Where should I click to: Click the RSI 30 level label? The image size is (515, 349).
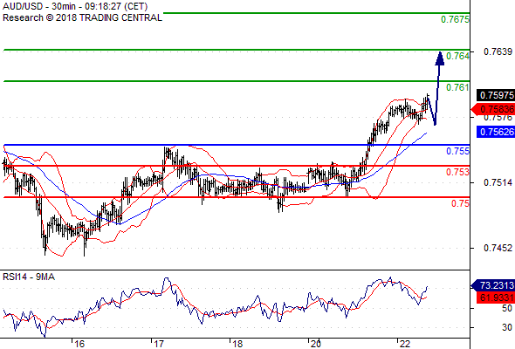[507, 327]
